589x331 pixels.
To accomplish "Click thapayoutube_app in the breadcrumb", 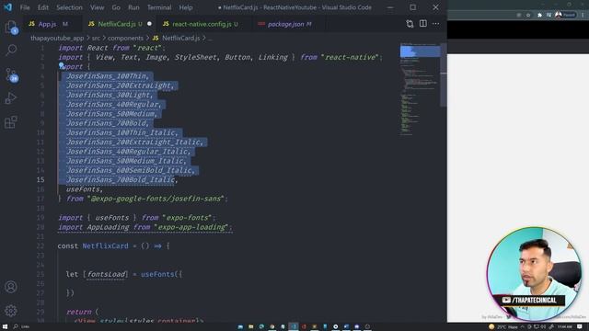I will pyautogui.click(x=57, y=38).
